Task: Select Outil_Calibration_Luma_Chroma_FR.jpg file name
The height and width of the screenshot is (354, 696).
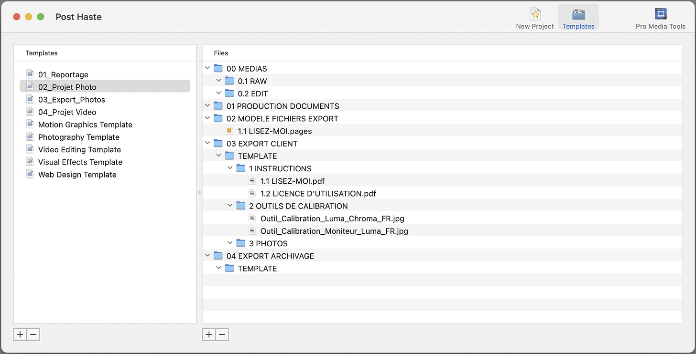Action: point(333,219)
